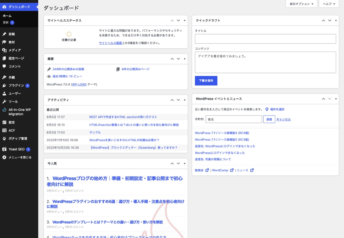
Task: Click the 送信 button
Action: pyautogui.click(x=269, y=119)
